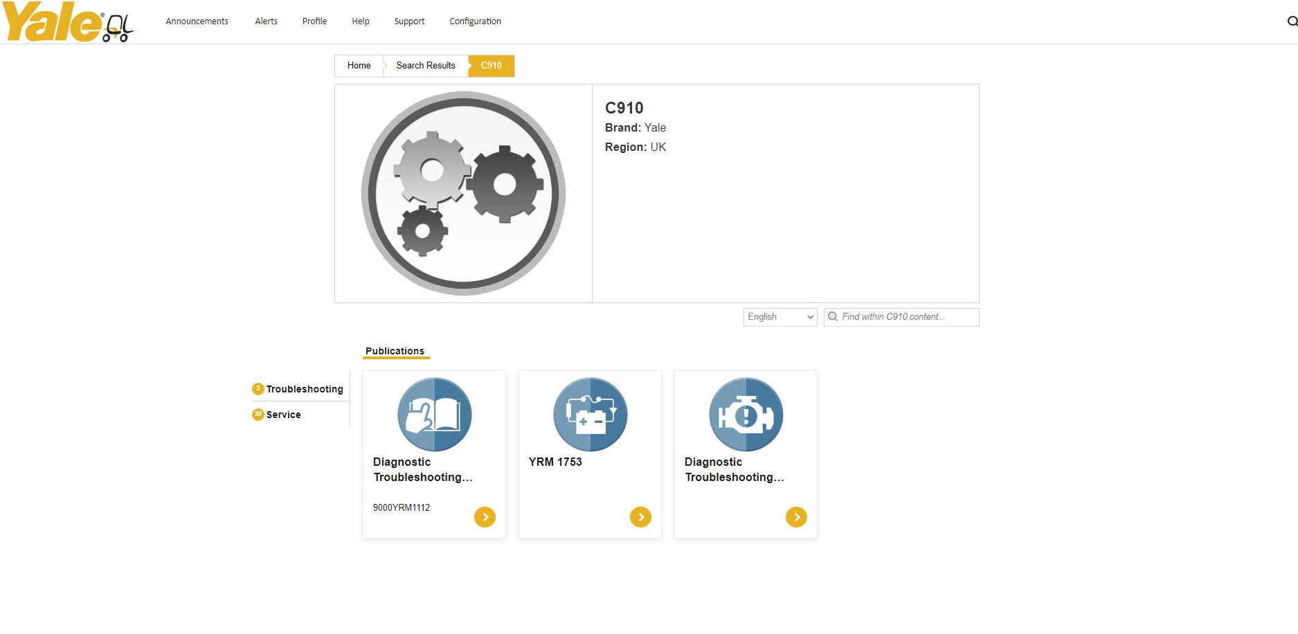Click inside the Find within C910 content field
This screenshot has width=1298, height=634.
(900, 316)
